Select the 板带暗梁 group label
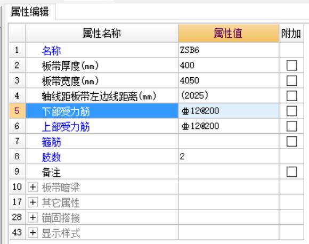This screenshot has width=309, height=244. (61, 187)
